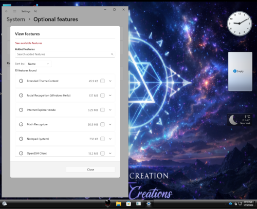
Task: Click the Search added features field
Action: pos(65,54)
